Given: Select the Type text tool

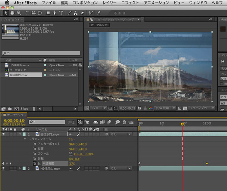Looking at the screenshot, I should [61, 13].
